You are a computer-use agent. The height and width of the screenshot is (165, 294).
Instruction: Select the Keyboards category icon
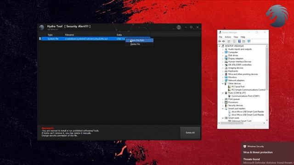click(226, 71)
